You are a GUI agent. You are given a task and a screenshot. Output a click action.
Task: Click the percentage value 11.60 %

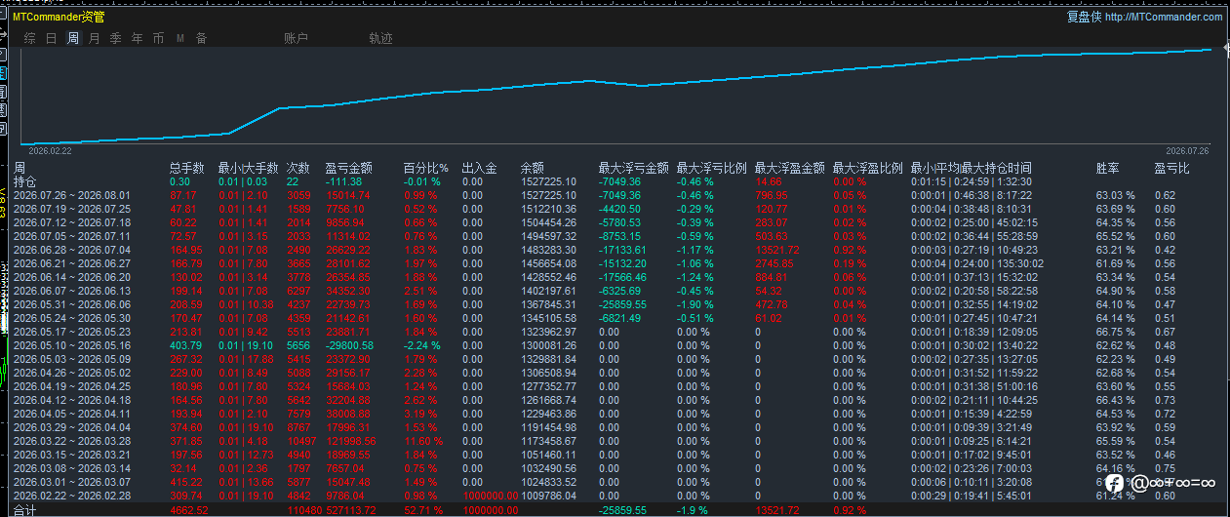422,441
